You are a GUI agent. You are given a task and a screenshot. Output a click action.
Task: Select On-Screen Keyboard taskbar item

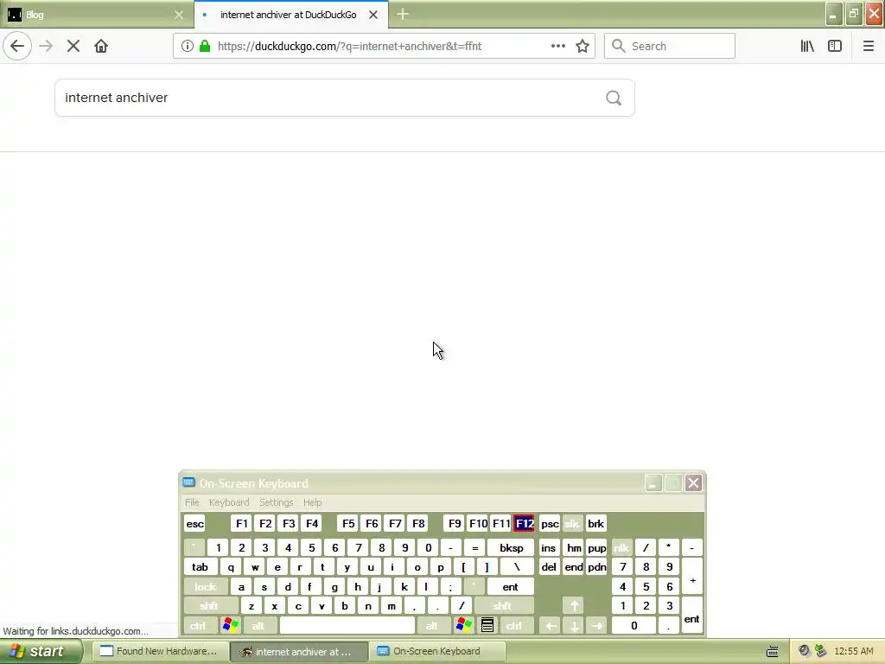[437, 652]
